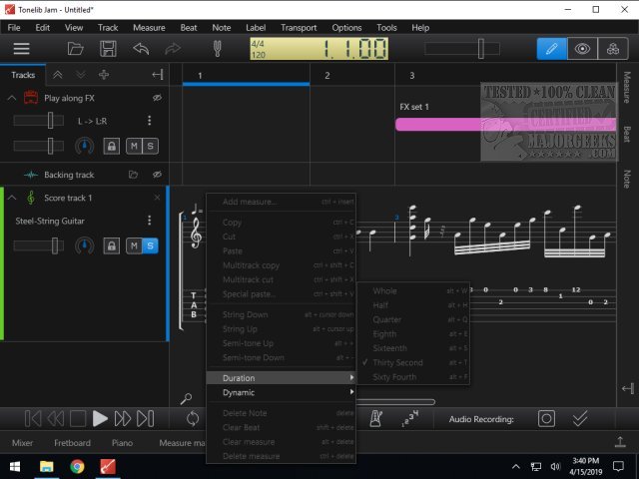Screen dimensions: 639x479
Task: Choose Sixty Fourth note duration
Action: [x=395, y=377]
